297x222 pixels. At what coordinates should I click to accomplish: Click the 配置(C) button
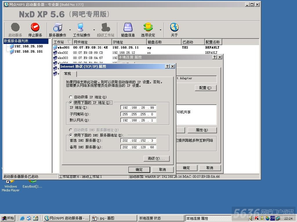(206, 88)
